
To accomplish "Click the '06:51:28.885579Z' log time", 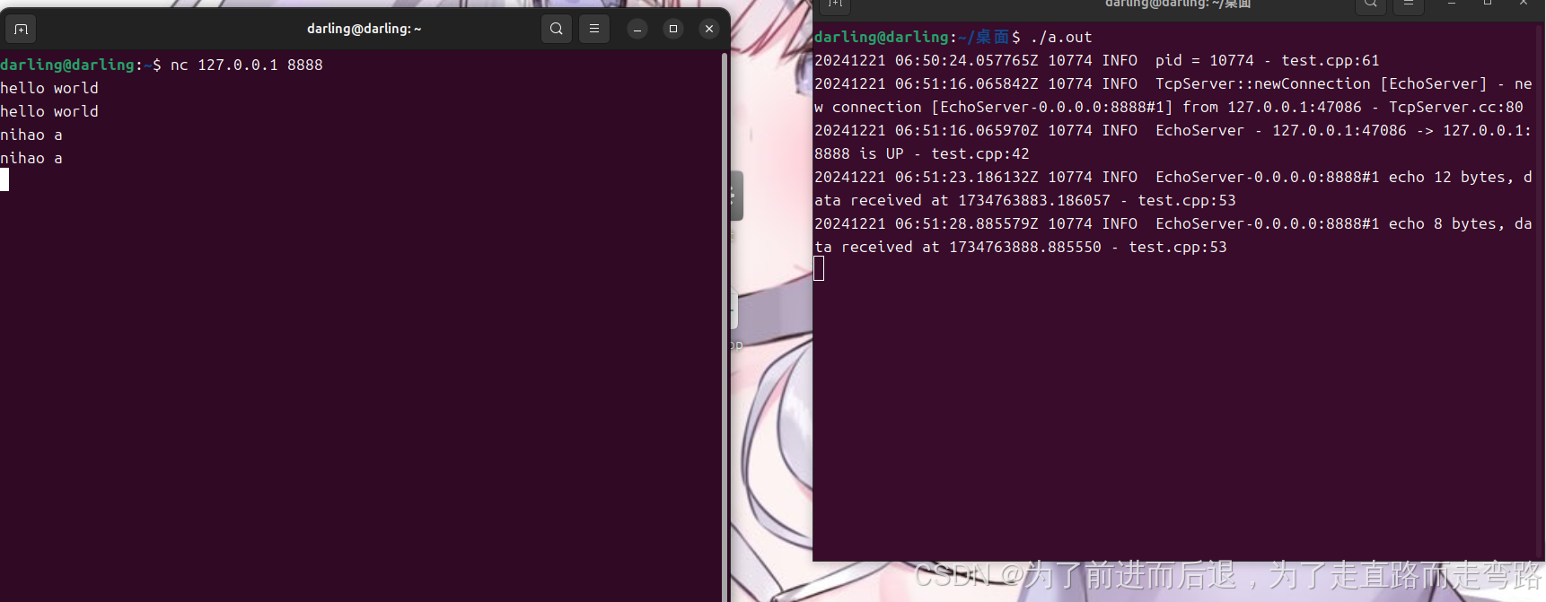I will [967, 223].
